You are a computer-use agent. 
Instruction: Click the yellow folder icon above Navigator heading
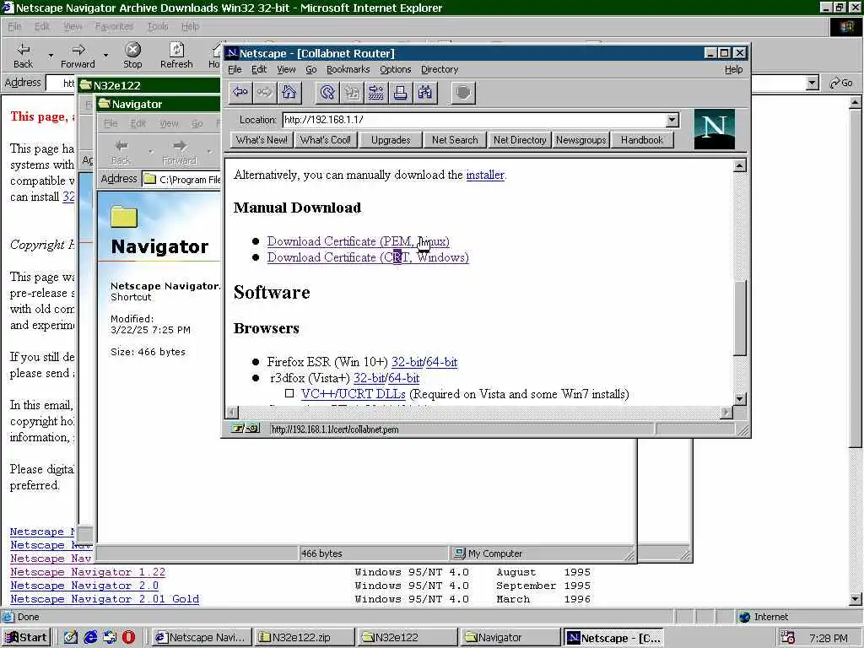(123, 217)
